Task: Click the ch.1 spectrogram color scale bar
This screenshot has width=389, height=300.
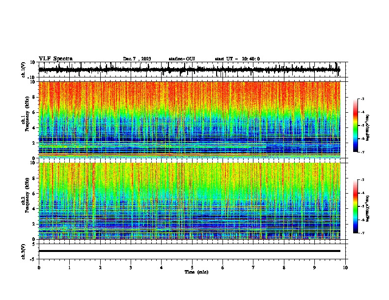Action: pyautogui.click(x=356, y=125)
